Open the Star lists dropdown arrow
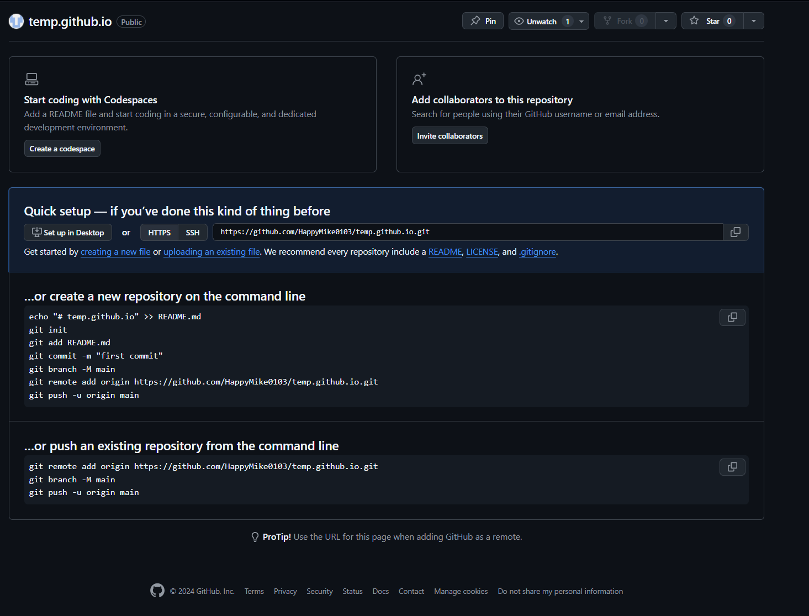 [754, 21]
